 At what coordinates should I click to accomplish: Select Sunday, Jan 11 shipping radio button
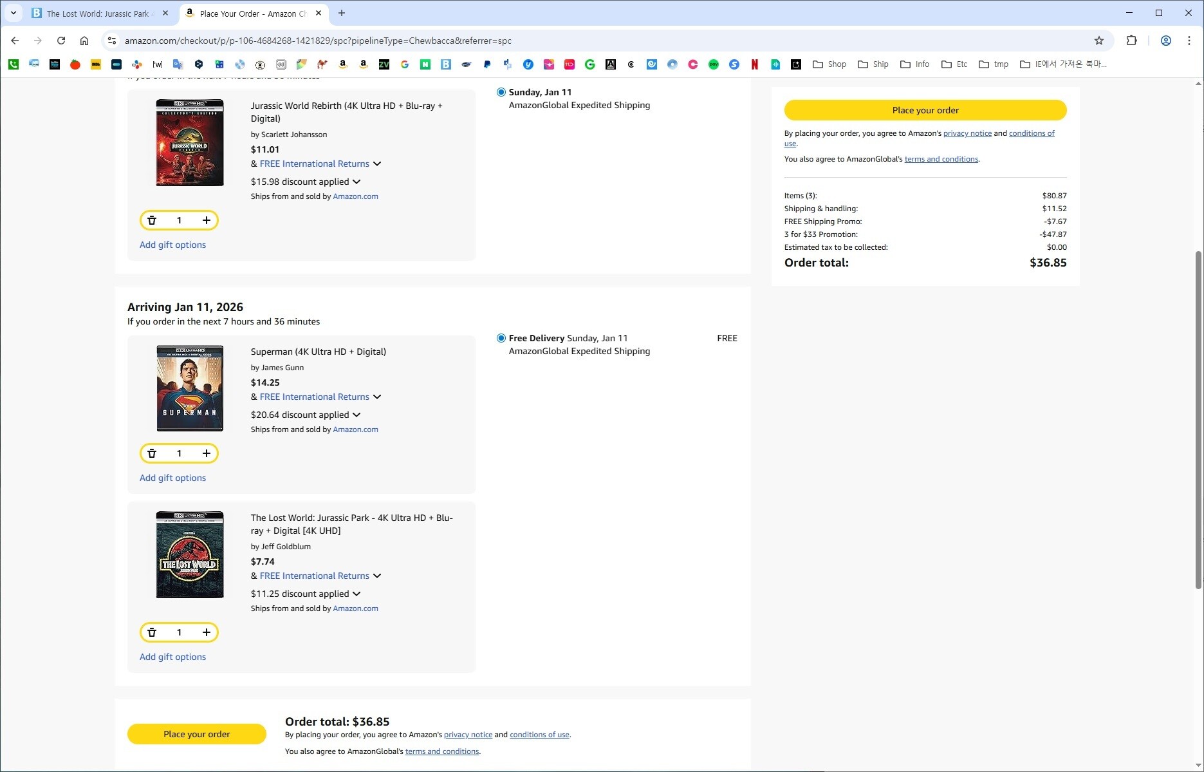(501, 92)
